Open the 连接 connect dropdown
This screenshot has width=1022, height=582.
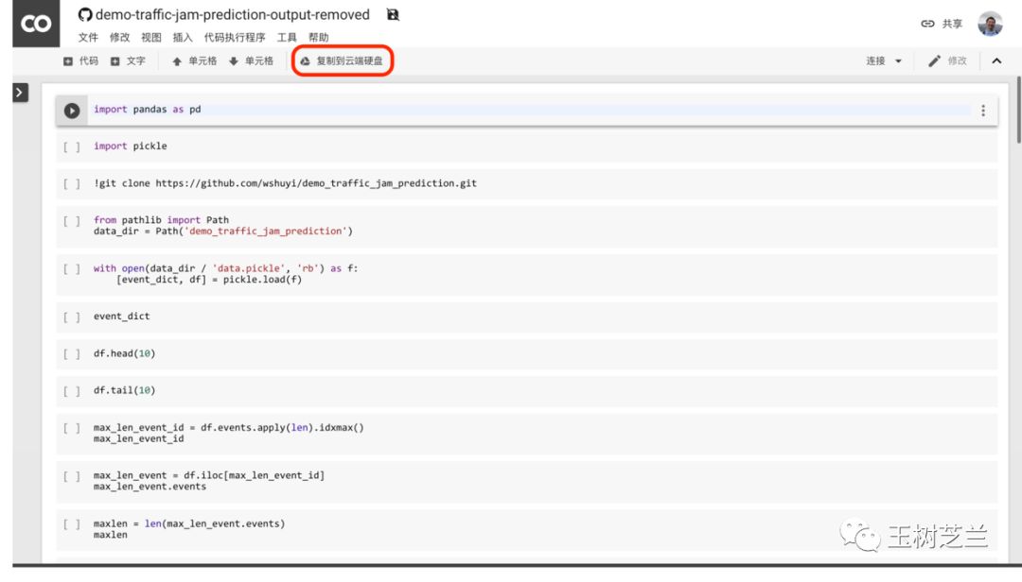click(x=883, y=61)
